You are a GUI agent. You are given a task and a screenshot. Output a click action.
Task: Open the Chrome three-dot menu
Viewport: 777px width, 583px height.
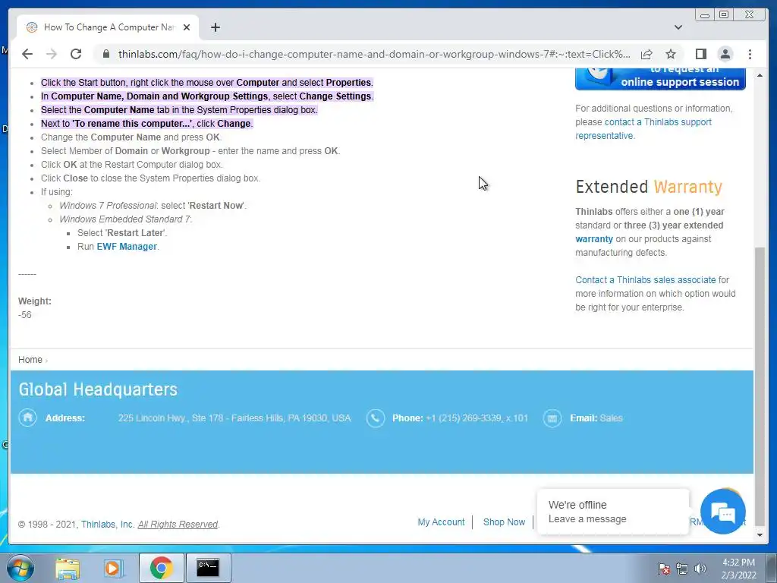click(750, 54)
